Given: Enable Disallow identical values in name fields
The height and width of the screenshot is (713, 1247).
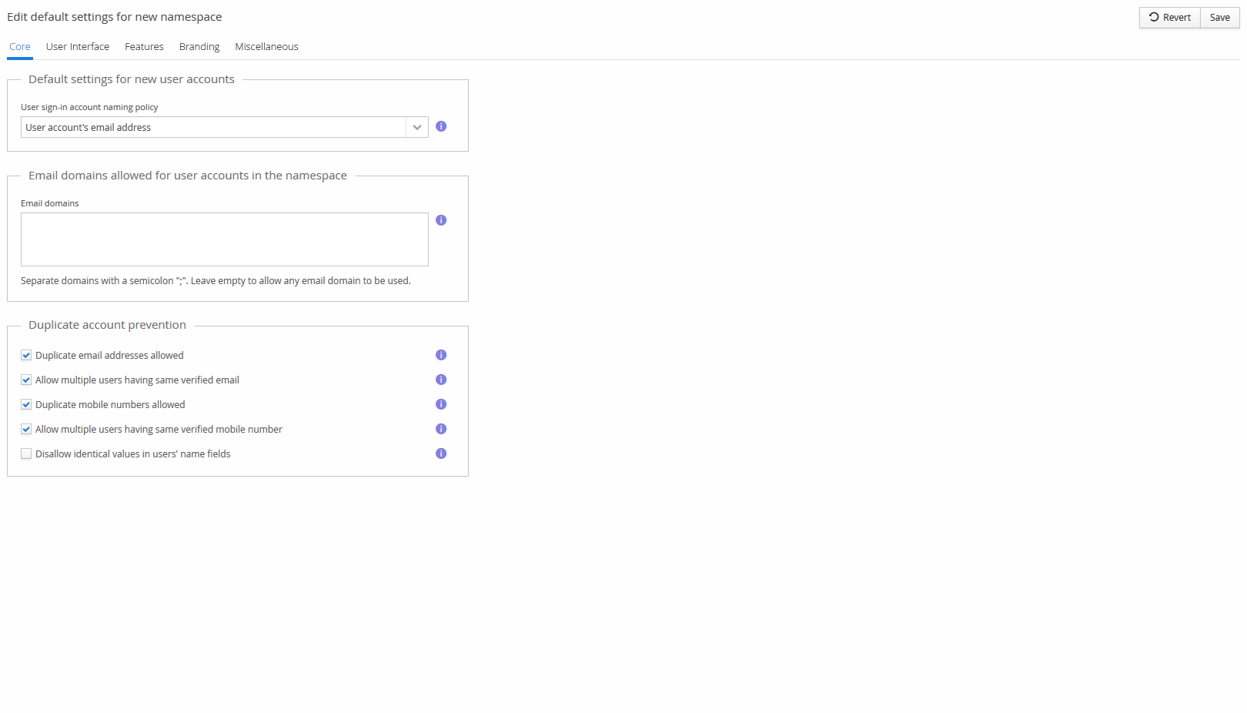Looking at the screenshot, I should point(26,454).
